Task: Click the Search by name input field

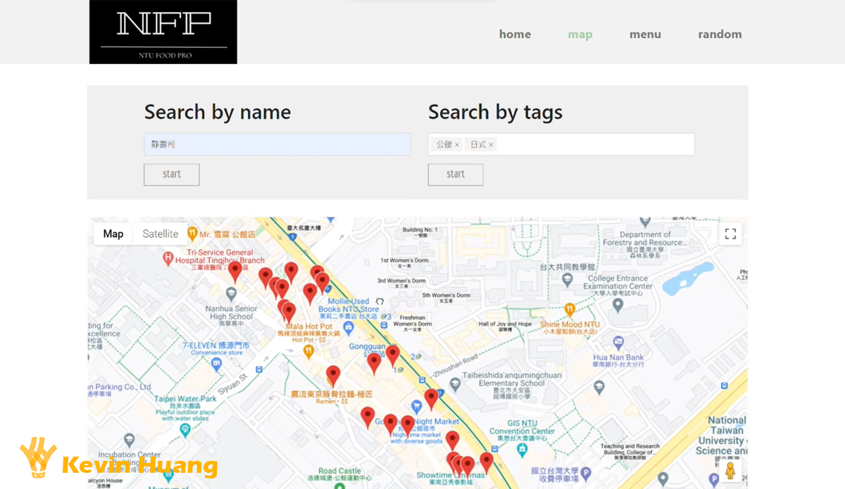Action: (x=277, y=144)
